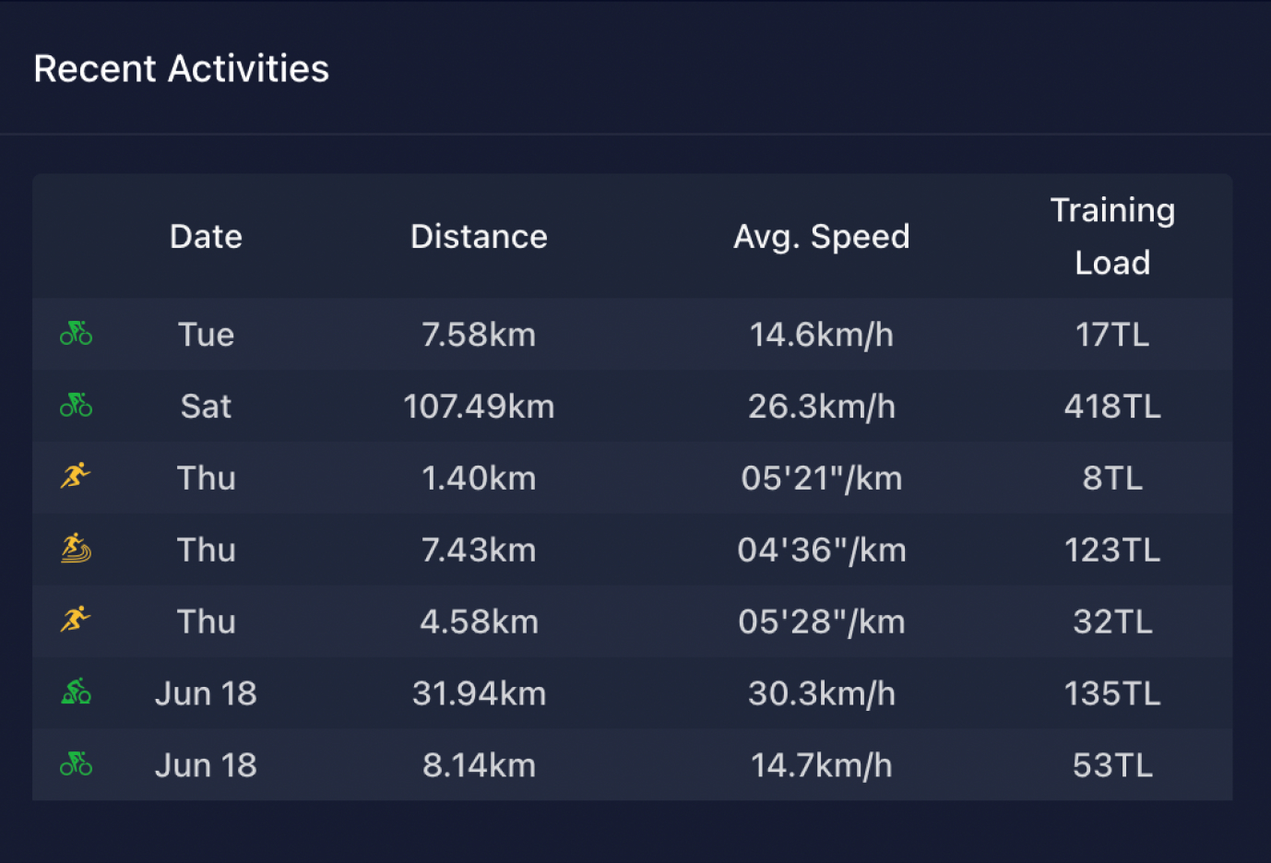Screen dimensions: 1271x863
Task: Click the 123TL training load cell
Action: [x=1112, y=550]
